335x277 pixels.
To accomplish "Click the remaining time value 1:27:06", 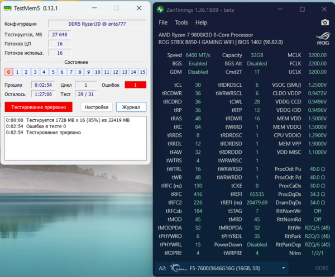I will 43,94.
